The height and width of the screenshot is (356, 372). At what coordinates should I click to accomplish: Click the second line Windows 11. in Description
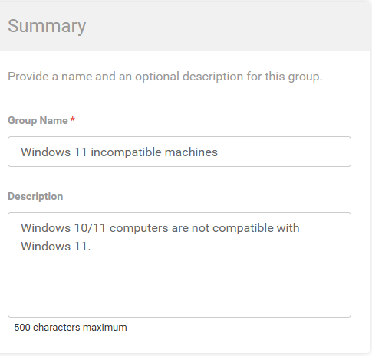[56, 247]
